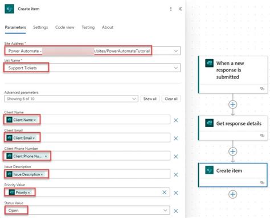This screenshot has width=270, height=218.
Task: Select the Get response details card
Action: [x=233, y=128]
